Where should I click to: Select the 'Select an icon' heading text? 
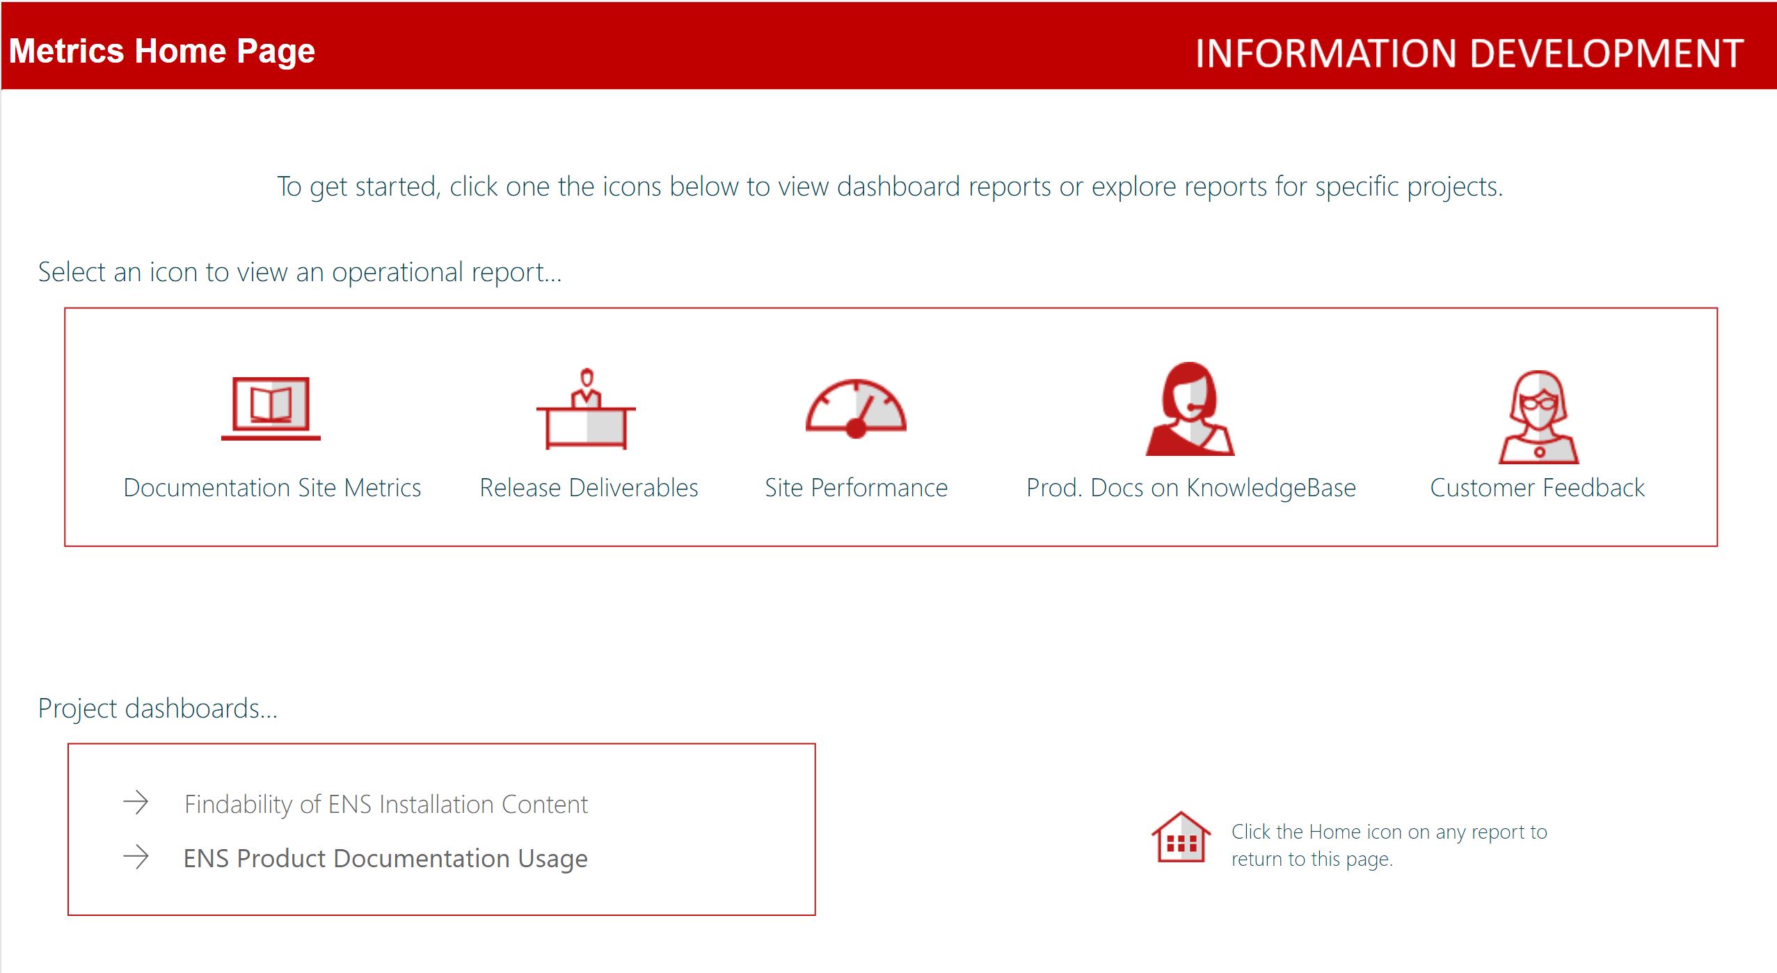pos(299,271)
